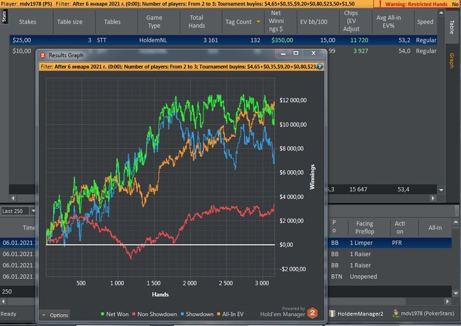Sort by the Tag Count column
This screenshot has width=461, height=326.
point(242,22)
